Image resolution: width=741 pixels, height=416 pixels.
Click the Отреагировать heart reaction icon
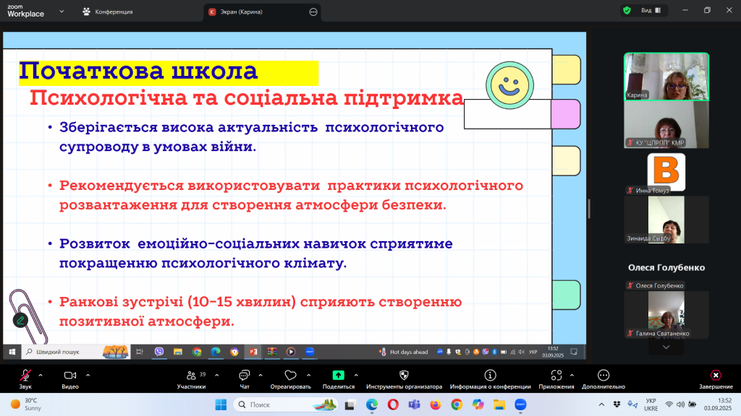pos(290,376)
